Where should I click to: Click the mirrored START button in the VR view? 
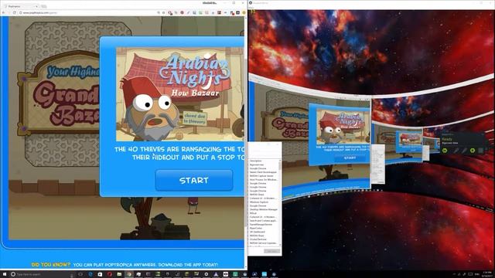click(350, 158)
